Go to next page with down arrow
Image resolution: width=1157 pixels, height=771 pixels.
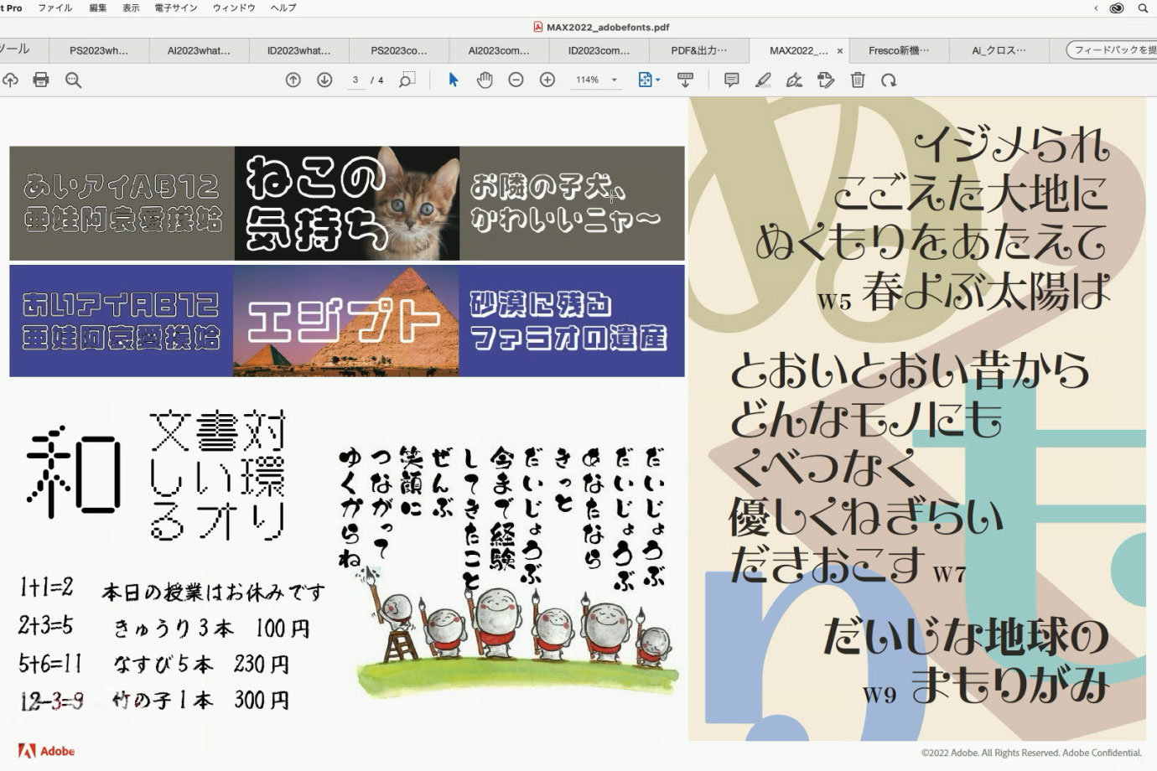324,80
